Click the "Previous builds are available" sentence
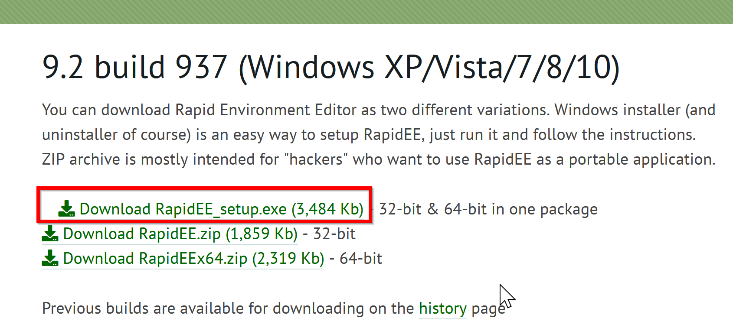733x331 pixels. pyautogui.click(x=274, y=308)
